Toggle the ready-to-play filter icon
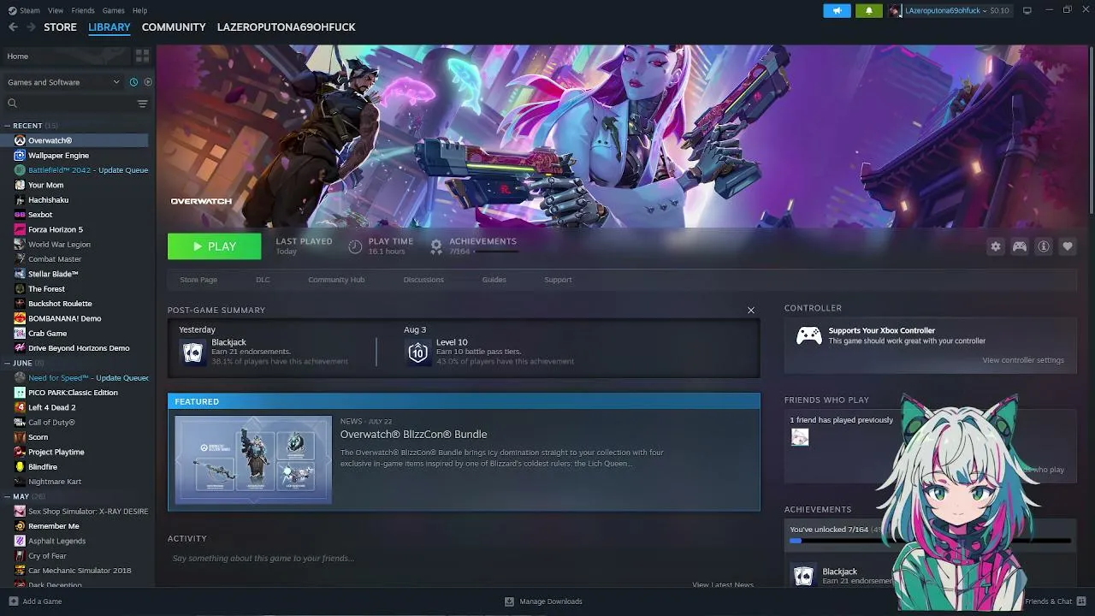 pos(148,82)
